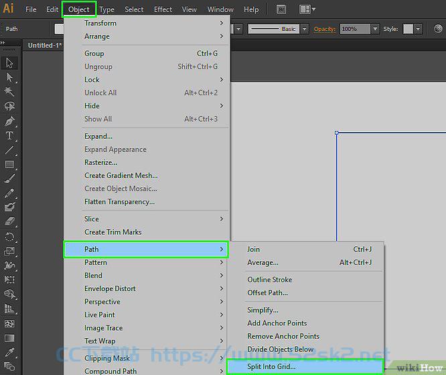Select the Pencil tool

pos(9,193)
